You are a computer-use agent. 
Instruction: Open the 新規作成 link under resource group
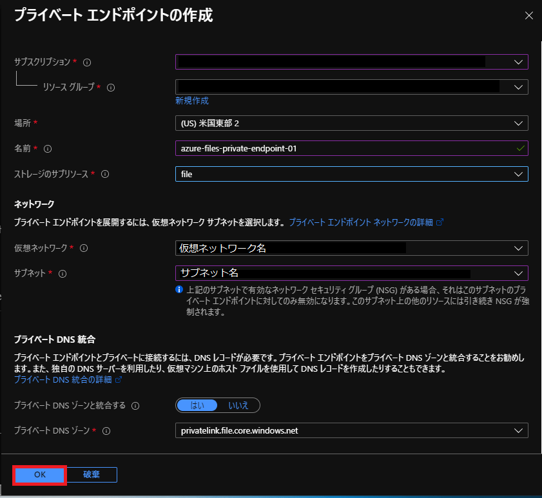coord(191,101)
